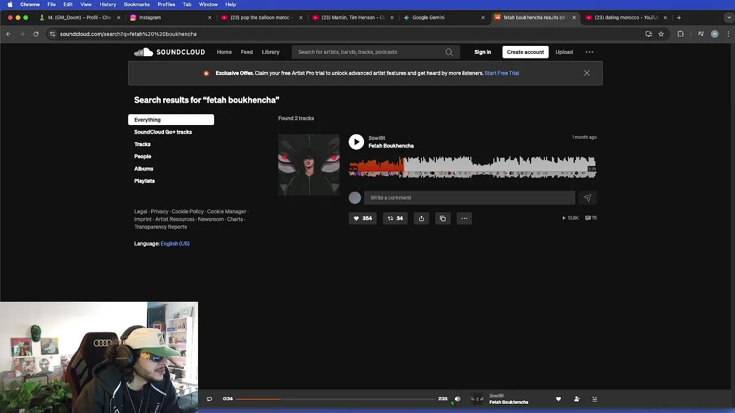Open 2owl8t artist link in player bar
The height and width of the screenshot is (413, 735).
click(496, 396)
